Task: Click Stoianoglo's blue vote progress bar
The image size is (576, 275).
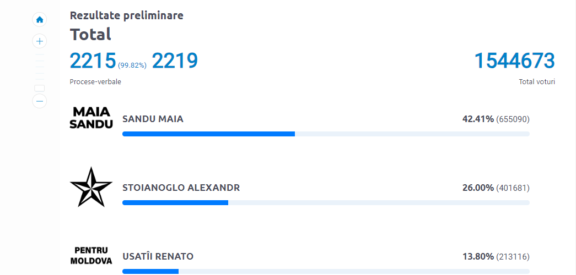Action: [x=175, y=202]
